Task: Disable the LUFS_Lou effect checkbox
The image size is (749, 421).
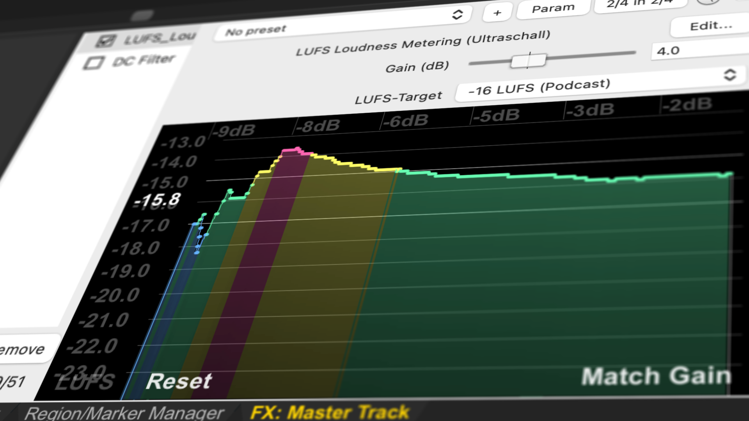Action: pyautogui.click(x=105, y=41)
